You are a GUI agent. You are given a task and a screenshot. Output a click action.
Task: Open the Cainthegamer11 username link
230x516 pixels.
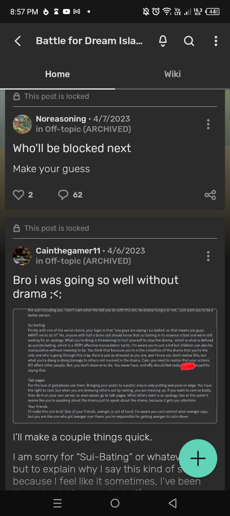tap(68, 251)
